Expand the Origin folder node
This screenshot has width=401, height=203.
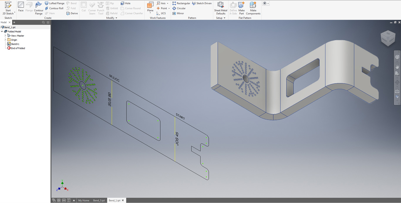click(x=5, y=40)
